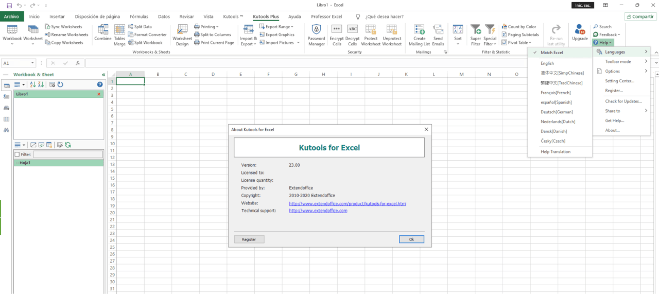Image resolution: width=659 pixels, height=294 pixels.
Task: Click Sync Worksheets
Action: pyautogui.click(x=63, y=27)
